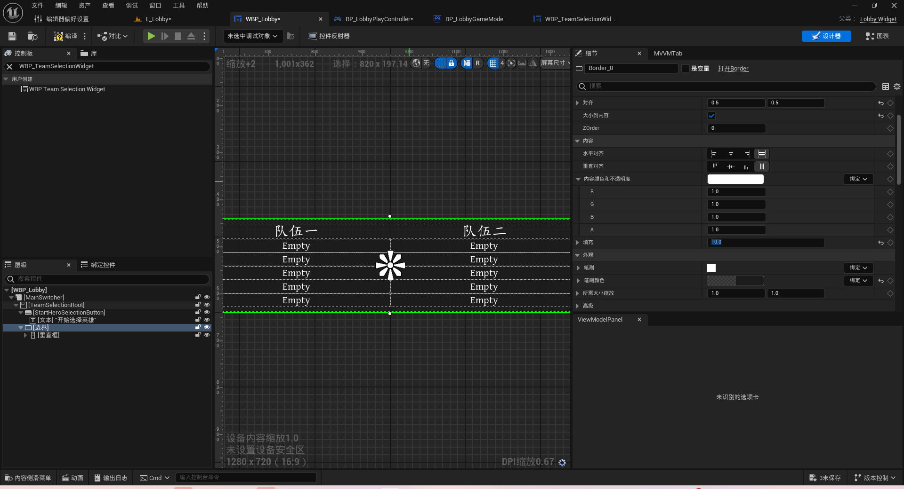The image size is (904, 489).
Task: Set horizontal alignment to left
Action: click(714, 154)
